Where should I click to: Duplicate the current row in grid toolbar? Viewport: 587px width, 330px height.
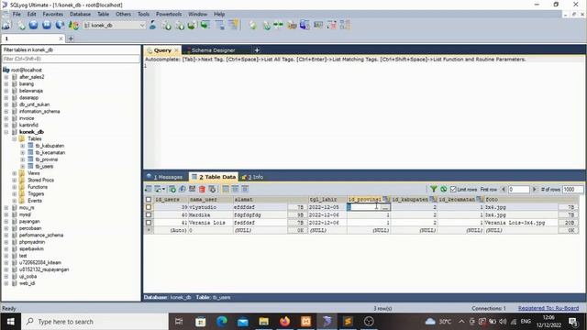click(x=183, y=189)
